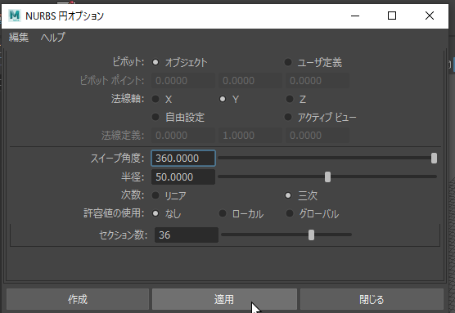Select 自由設定 radio button
455x313 pixels.
coord(155,117)
